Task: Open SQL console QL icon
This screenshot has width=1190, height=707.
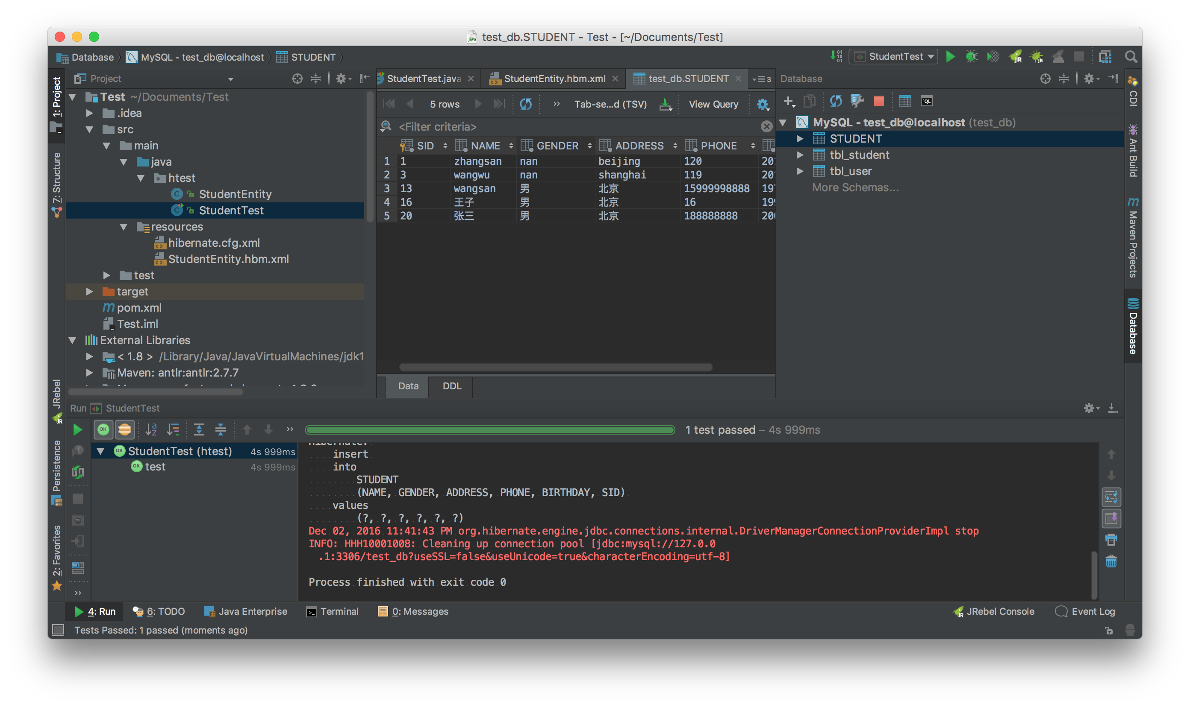Action: 926,101
